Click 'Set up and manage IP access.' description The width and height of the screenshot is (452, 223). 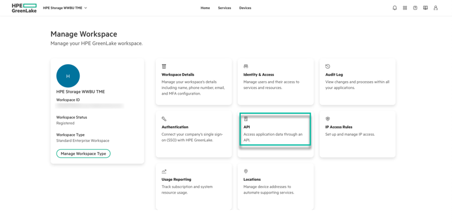point(350,135)
